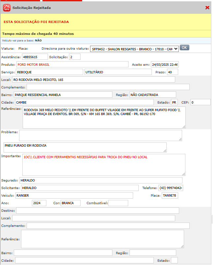Click the CEP input field
Image resolution: width=213 pixels, height=265 pixels.
[x=200, y=102]
